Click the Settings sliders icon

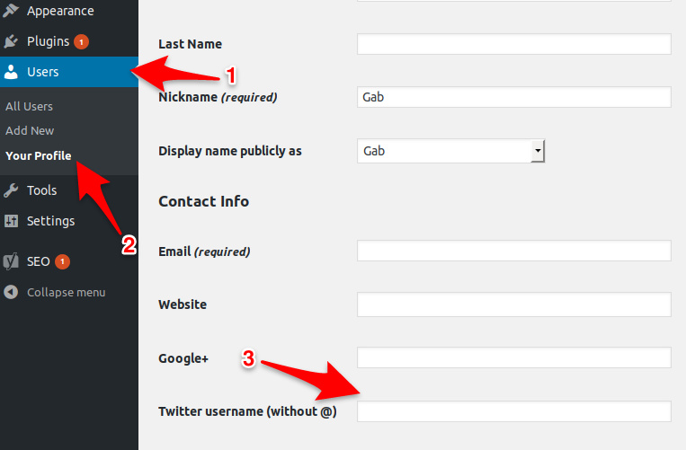(x=11, y=221)
